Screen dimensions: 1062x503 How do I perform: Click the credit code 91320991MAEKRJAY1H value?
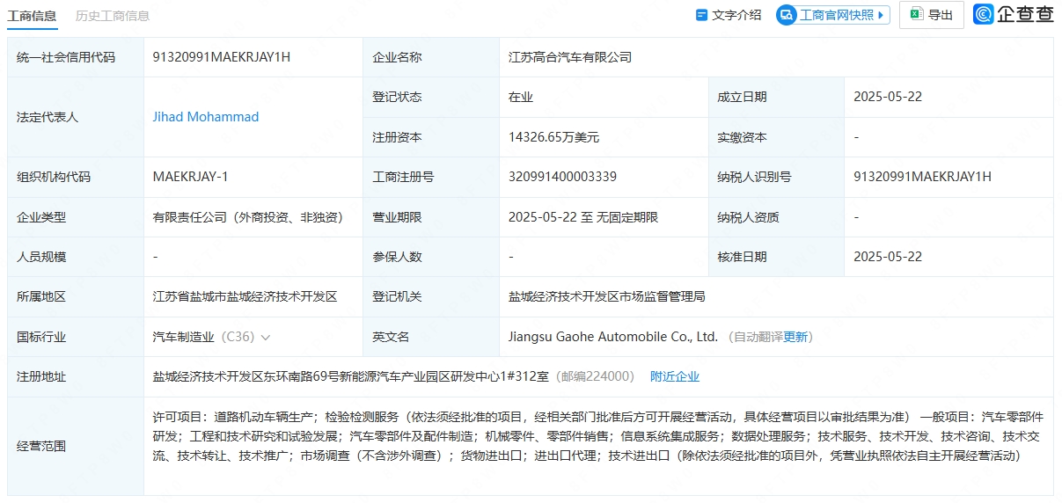tap(221, 57)
